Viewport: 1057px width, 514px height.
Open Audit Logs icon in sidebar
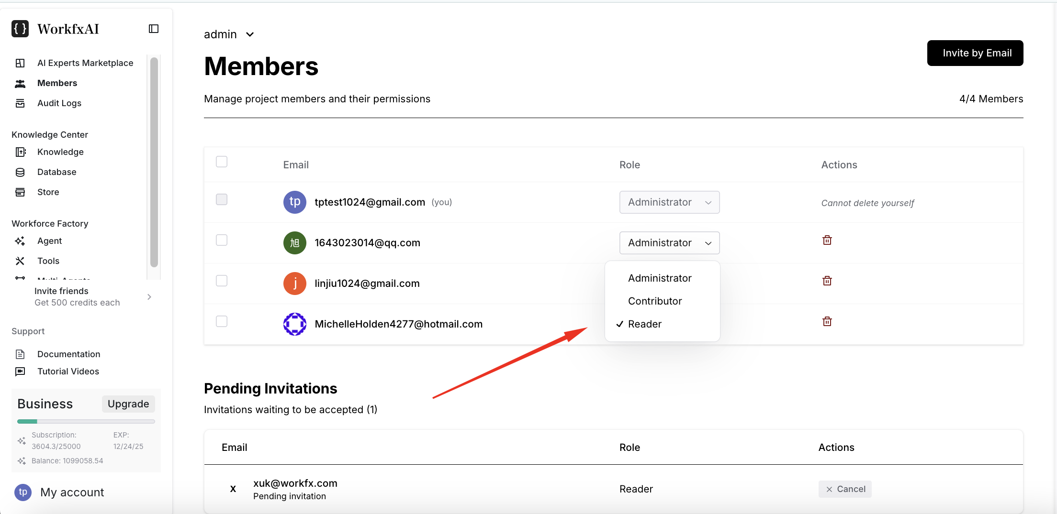pyautogui.click(x=20, y=103)
